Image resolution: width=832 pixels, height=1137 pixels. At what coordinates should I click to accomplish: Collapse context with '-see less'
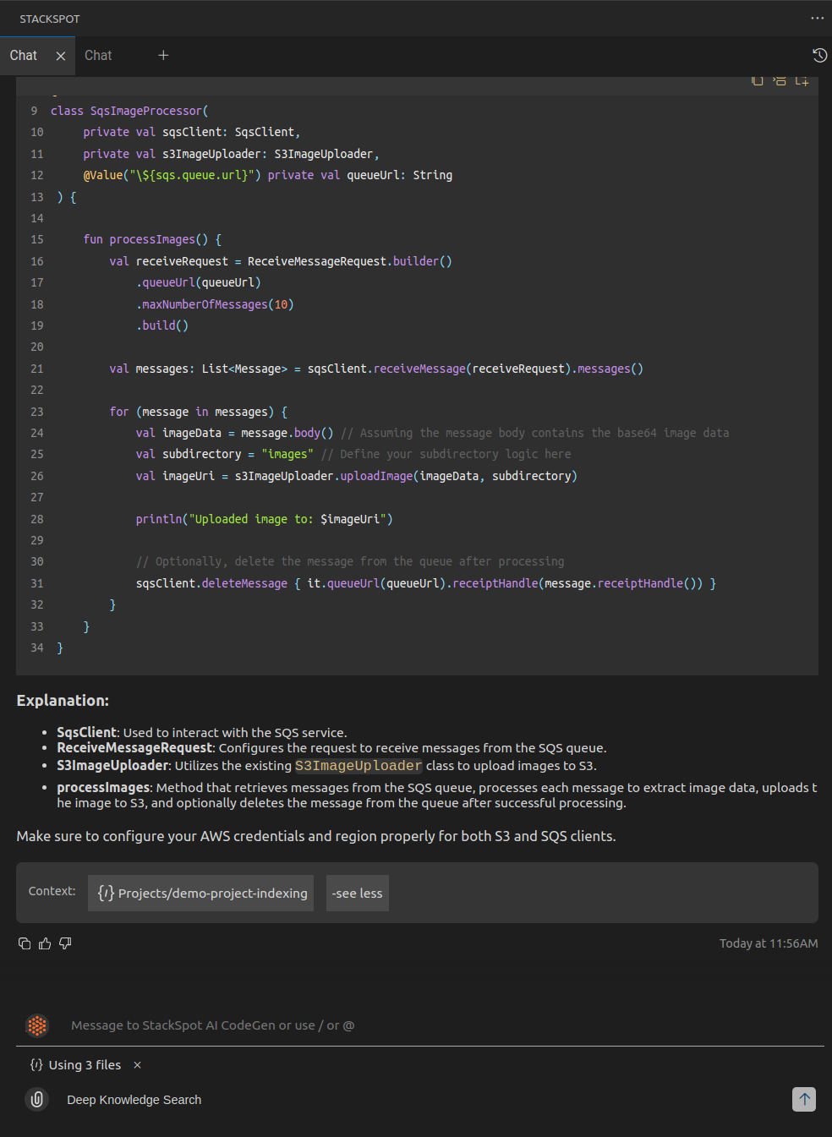[x=357, y=894]
